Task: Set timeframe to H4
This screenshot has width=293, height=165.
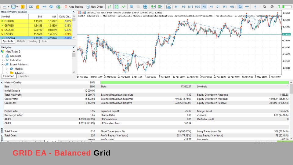Action: (x=211, y=7)
